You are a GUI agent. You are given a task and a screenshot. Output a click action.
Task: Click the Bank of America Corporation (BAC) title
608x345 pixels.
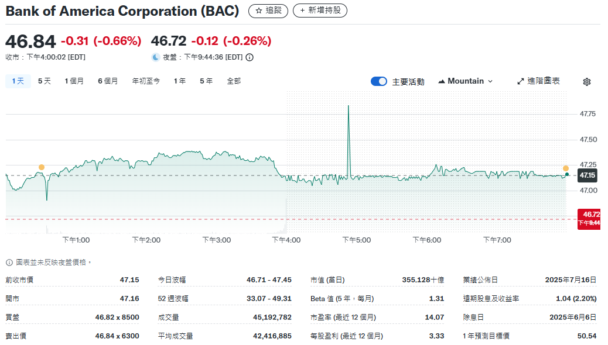122,11
